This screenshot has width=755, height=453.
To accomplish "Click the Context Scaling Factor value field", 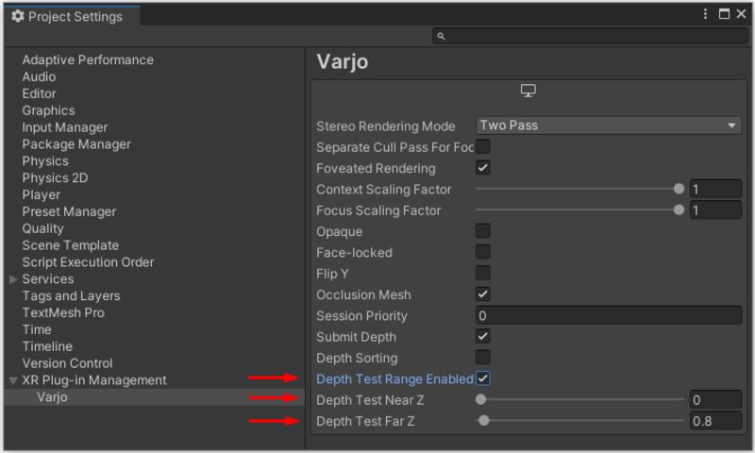I will 715,189.
